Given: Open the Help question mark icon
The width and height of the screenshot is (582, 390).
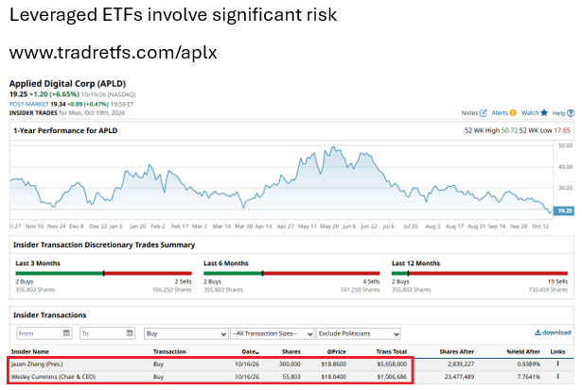Looking at the screenshot, I should pos(571,113).
